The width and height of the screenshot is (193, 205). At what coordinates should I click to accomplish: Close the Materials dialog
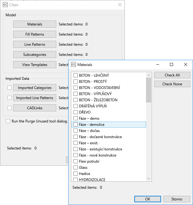click(x=185, y=64)
